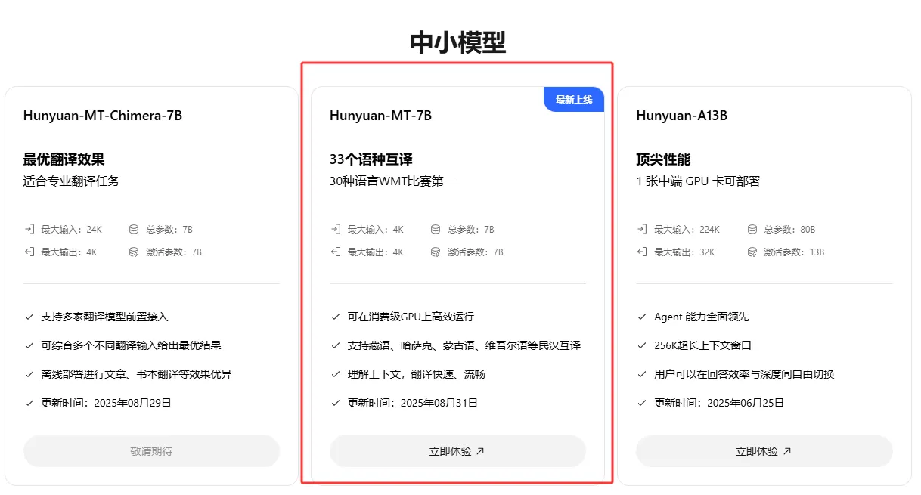Click the 总参数 stack icon on Hunyuan-MT-7B card
This screenshot has width=921, height=495.
[x=436, y=229]
